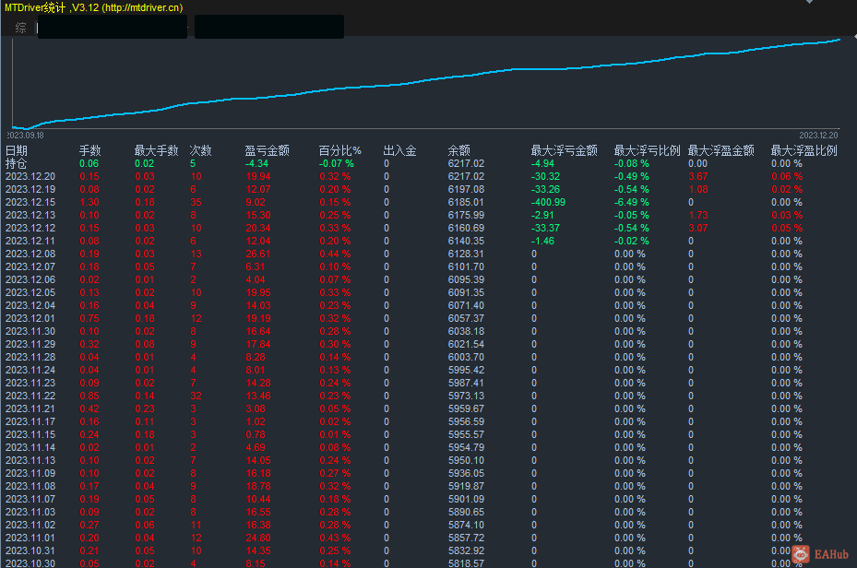Image resolution: width=857 pixels, height=568 pixels.
Task: Click balance 5950.10 in the 2023.11.13 row
Action: pyautogui.click(x=466, y=461)
